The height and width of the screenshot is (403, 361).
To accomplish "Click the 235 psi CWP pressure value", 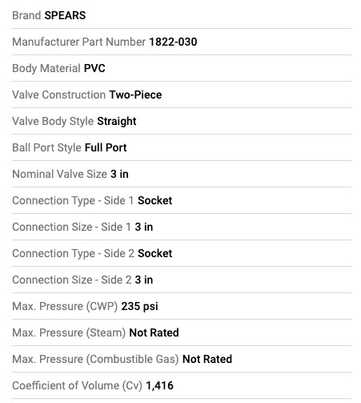I will (139, 306).
